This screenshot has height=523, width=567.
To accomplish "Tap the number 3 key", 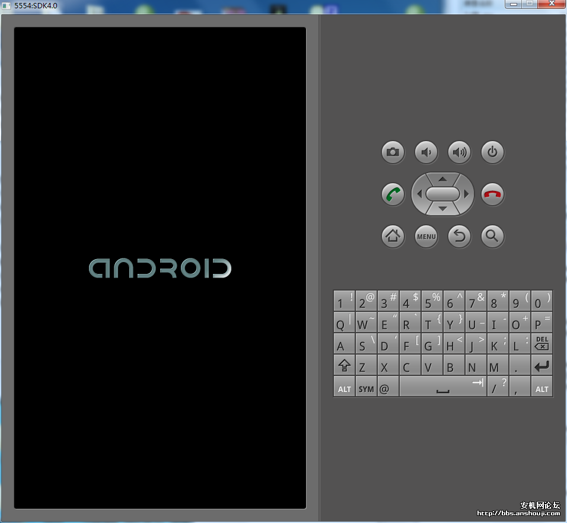I will pos(388,301).
